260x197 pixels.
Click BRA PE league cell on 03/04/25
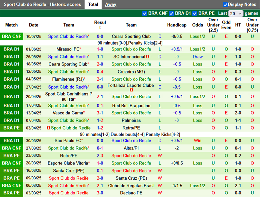tap(12, 128)
